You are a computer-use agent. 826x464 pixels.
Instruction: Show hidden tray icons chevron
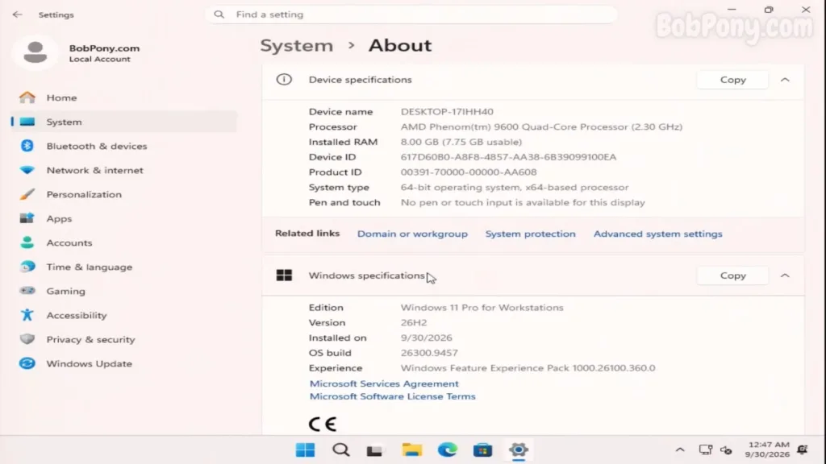pyautogui.click(x=680, y=450)
